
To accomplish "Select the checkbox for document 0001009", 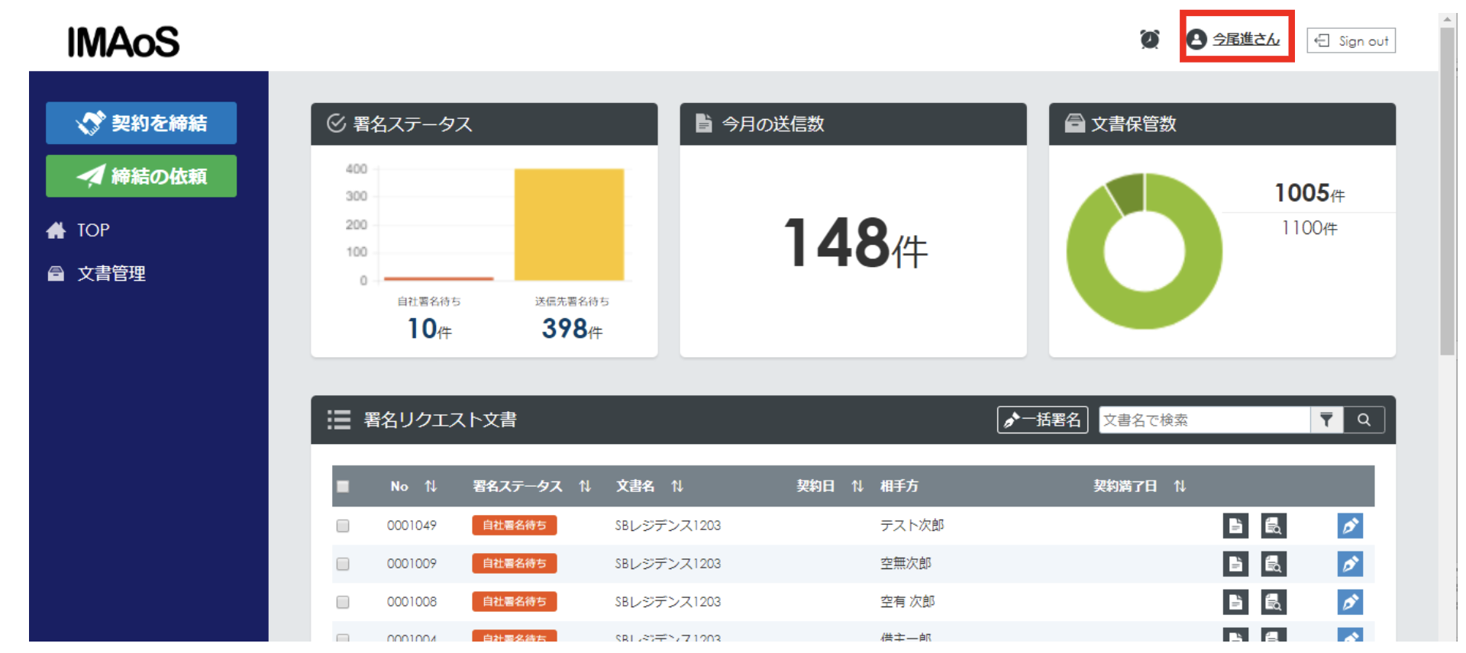I will 343,564.
